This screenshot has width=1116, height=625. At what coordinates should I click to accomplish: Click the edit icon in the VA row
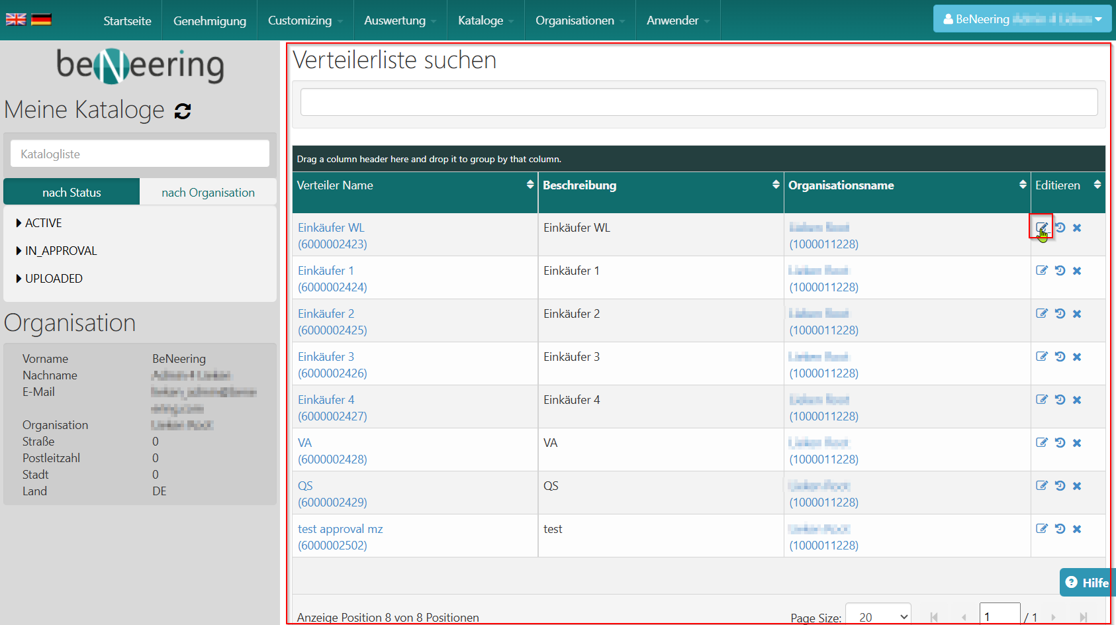point(1041,442)
